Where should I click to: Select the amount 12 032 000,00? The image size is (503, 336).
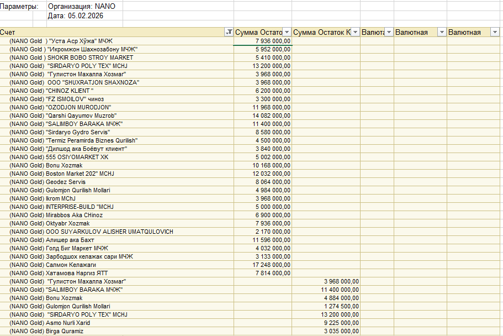pos(263,174)
